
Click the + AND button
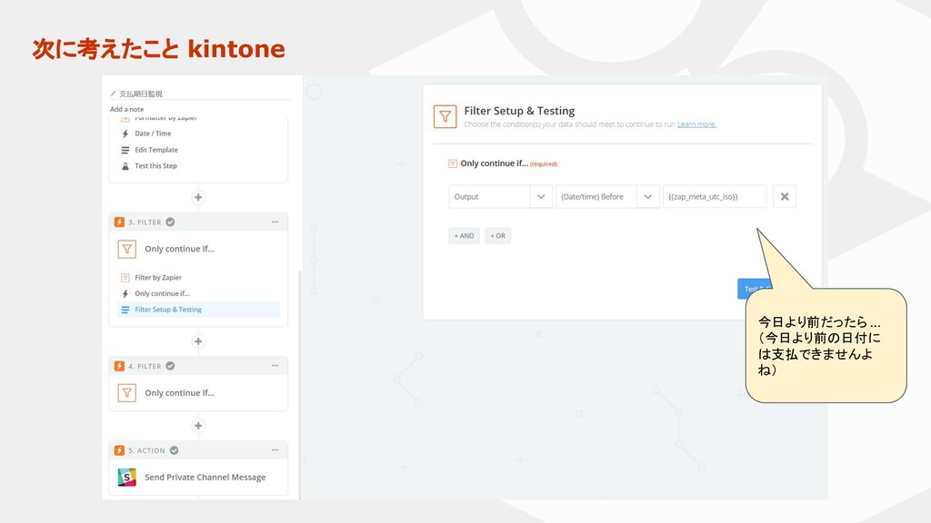tap(465, 236)
